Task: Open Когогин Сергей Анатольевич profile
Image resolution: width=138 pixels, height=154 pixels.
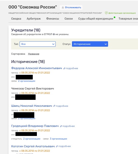Action: [33, 146]
